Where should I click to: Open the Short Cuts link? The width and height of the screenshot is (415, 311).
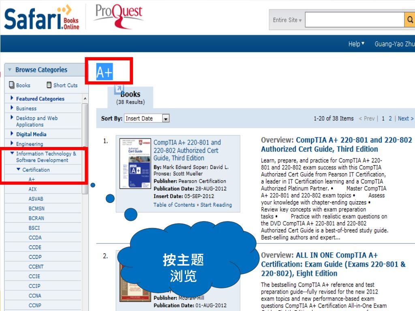click(65, 85)
